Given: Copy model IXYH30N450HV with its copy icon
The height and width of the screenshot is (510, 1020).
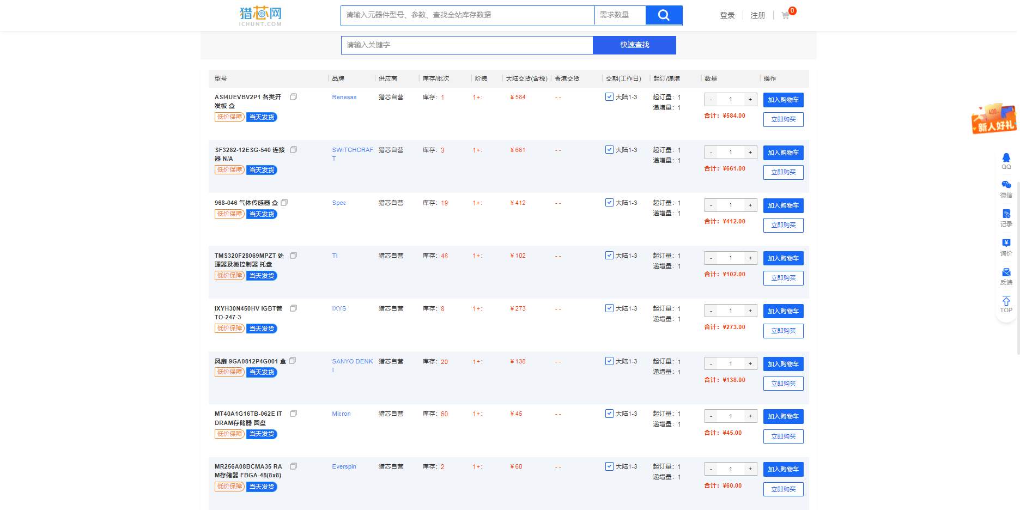Looking at the screenshot, I should [x=293, y=308].
